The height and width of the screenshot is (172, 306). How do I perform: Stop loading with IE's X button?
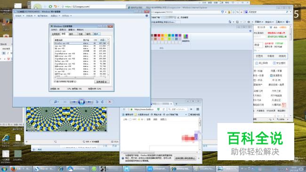point(242,12)
